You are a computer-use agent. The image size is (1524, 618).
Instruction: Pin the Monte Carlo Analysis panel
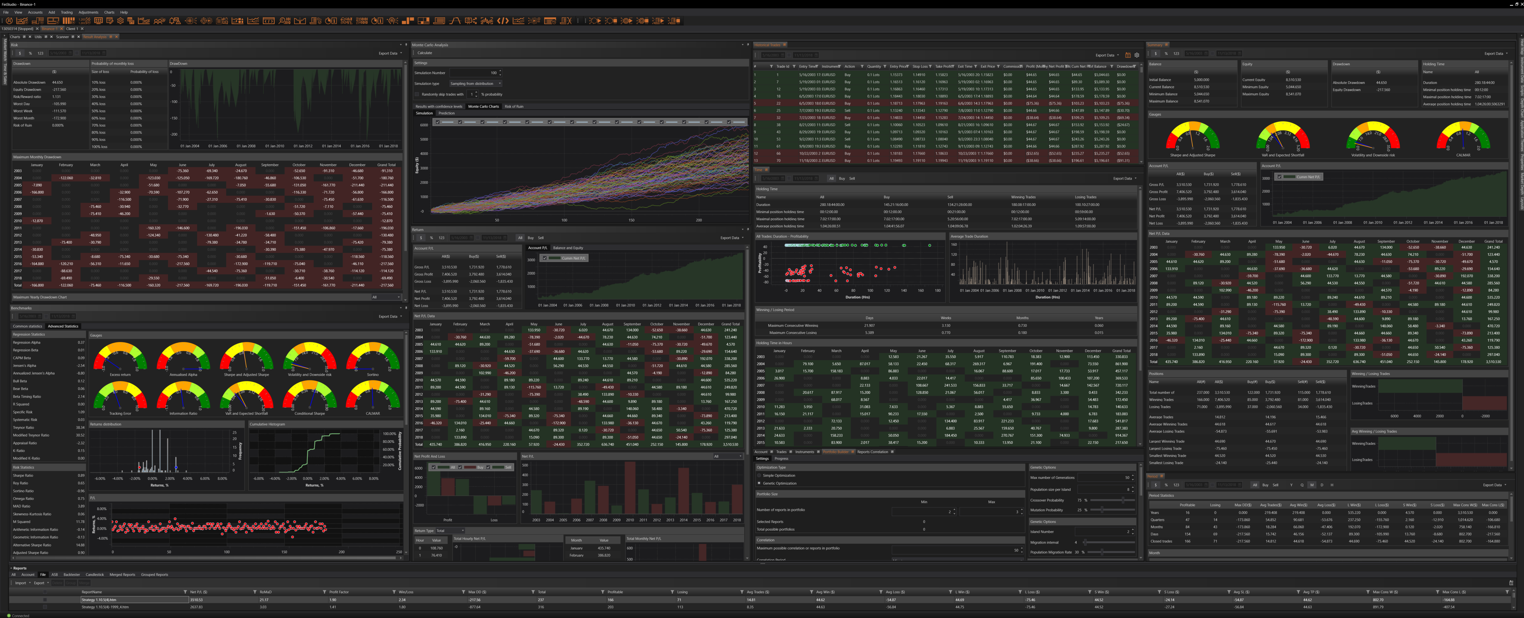[748, 45]
